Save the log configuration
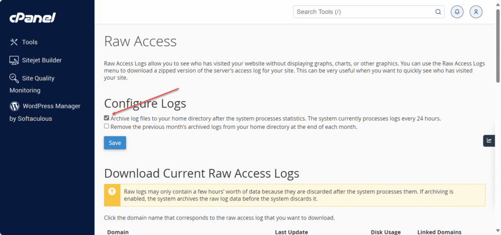The image size is (501, 235). coord(115,143)
